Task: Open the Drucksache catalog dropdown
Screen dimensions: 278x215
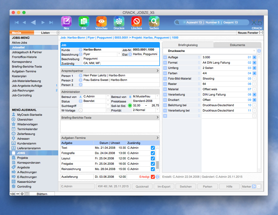Action: 254,51
